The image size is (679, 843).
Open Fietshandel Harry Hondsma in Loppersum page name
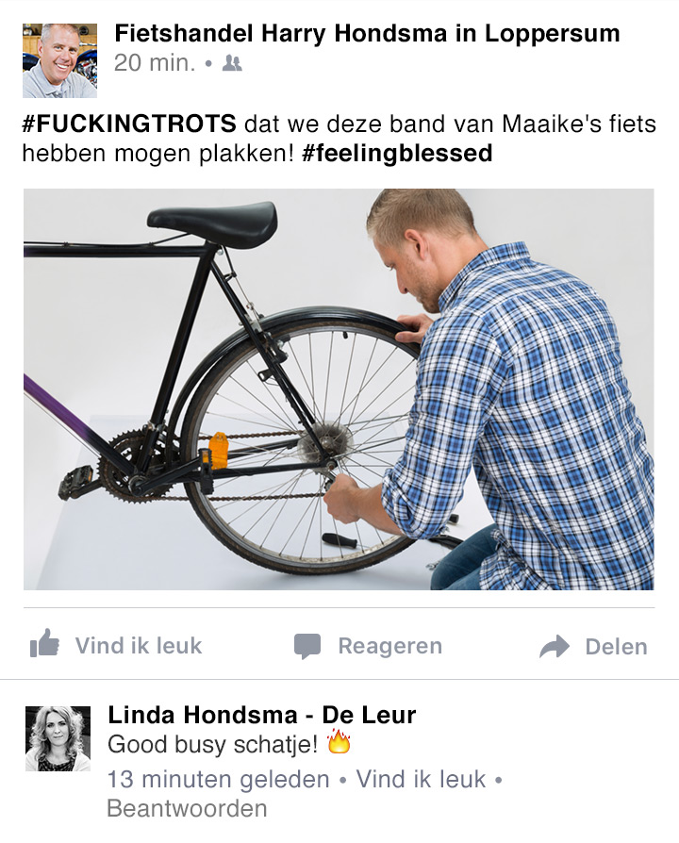coord(367,34)
